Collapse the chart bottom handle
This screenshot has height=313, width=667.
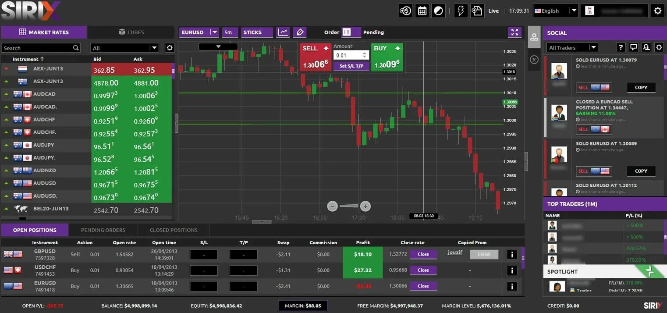tap(262, 222)
